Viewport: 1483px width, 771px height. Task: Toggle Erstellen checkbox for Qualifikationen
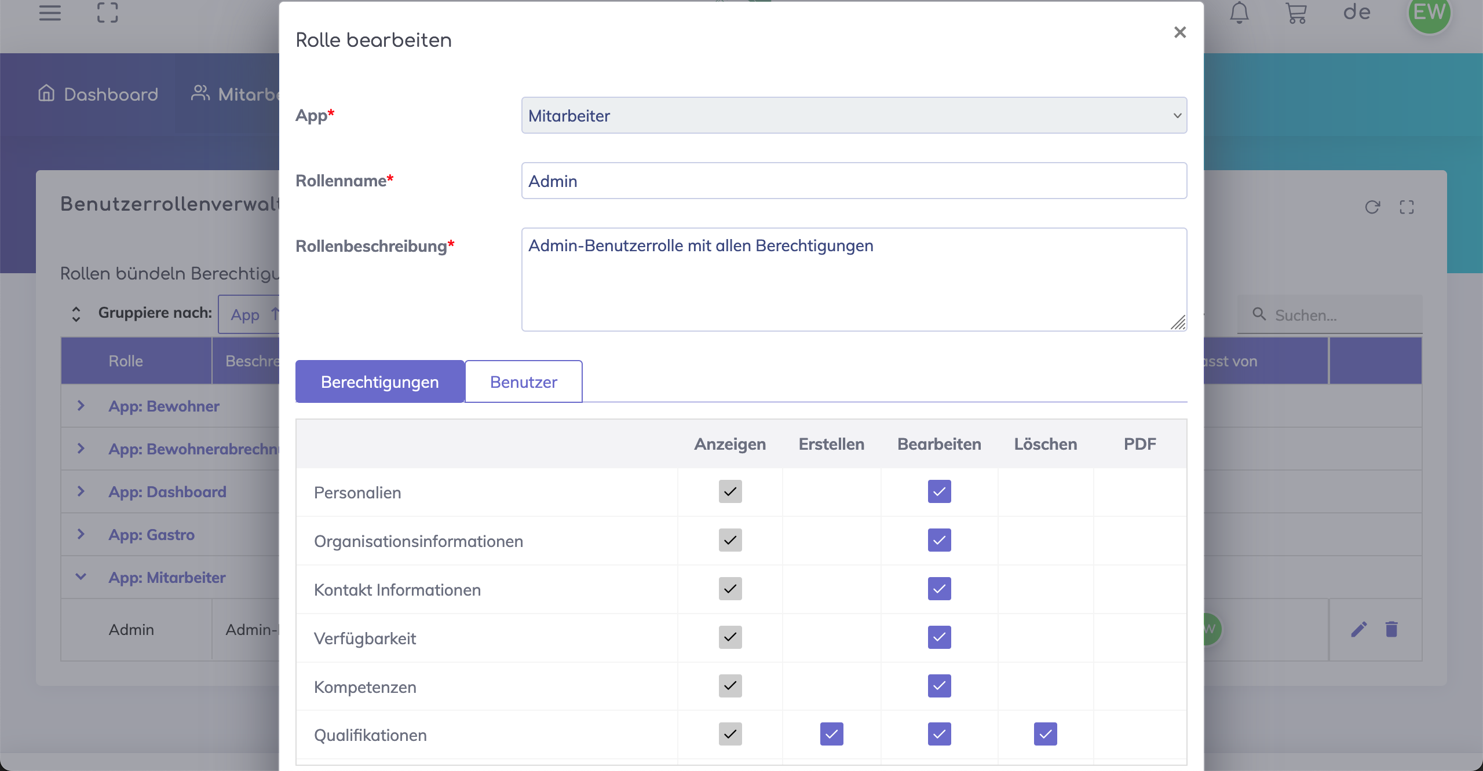tap(831, 734)
